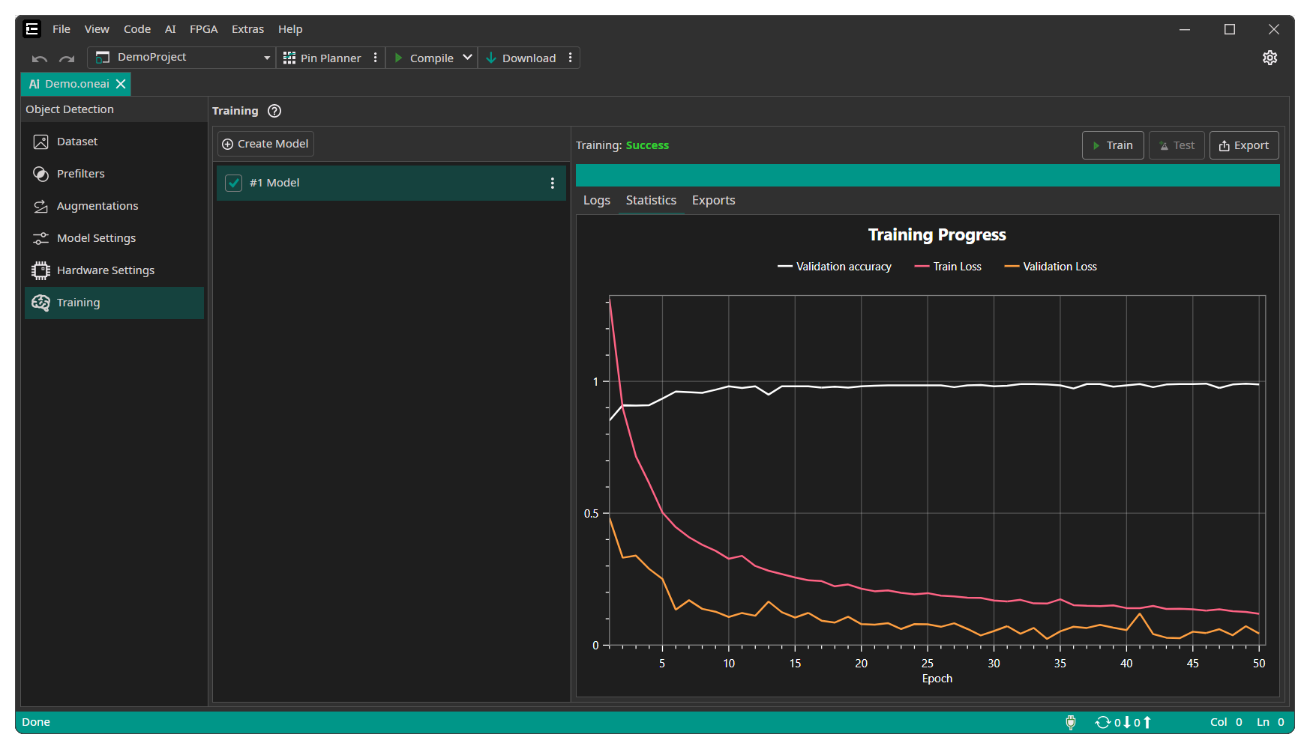Expand the Compile dropdown chevron
The width and height of the screenshot is (1310, 749).
(x=467, y=58)
